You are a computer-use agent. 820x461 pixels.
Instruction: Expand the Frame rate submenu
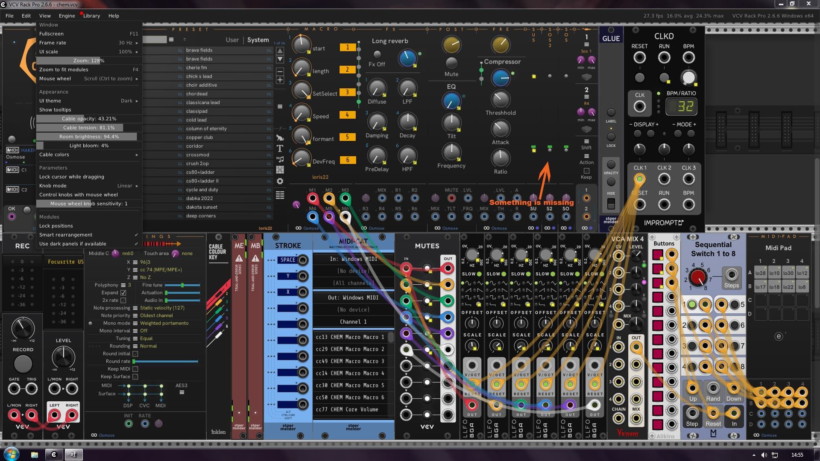pos(89,43)
